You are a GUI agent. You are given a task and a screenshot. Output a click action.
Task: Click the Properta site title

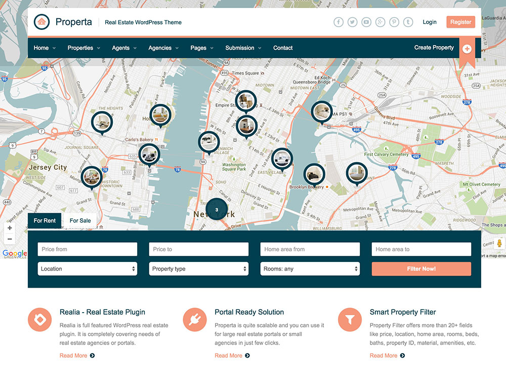pyautogui.click(x=73, y=22)
